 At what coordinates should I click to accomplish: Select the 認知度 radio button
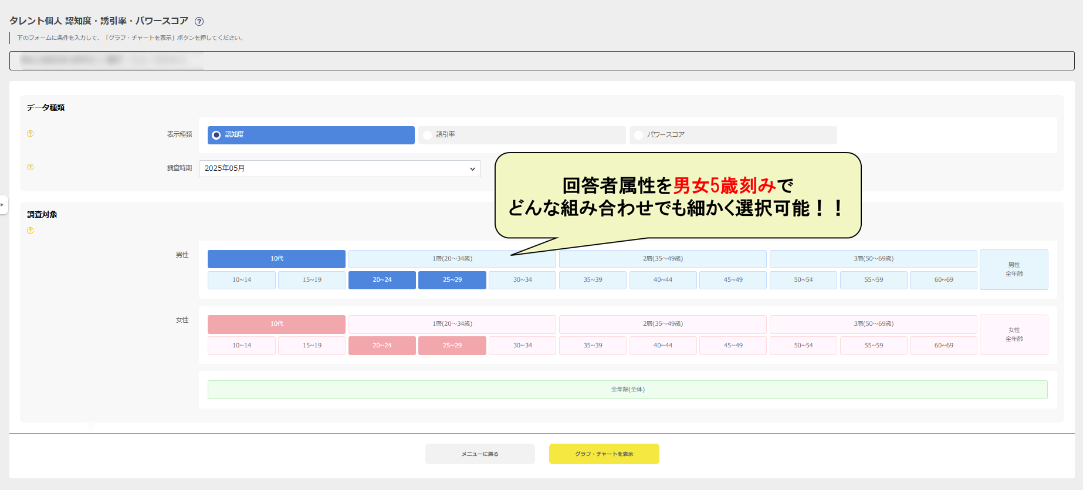(216, 135)
